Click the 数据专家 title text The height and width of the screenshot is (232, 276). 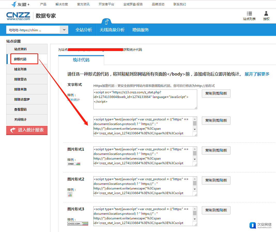tap(46, 16)
